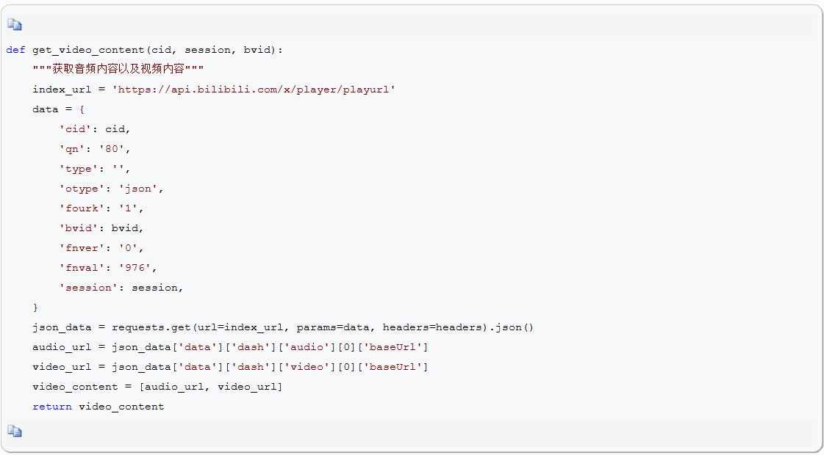The image size is (824, 455).
Task: Click the copy code icon above the code
Action: (x=15, y=25)
